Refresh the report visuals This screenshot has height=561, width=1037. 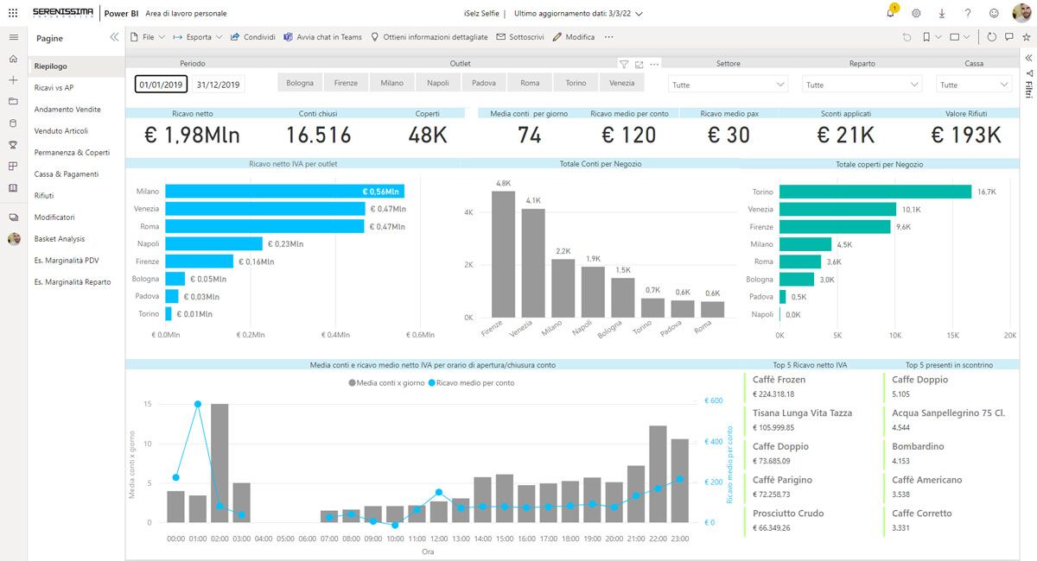coord(991,37)
